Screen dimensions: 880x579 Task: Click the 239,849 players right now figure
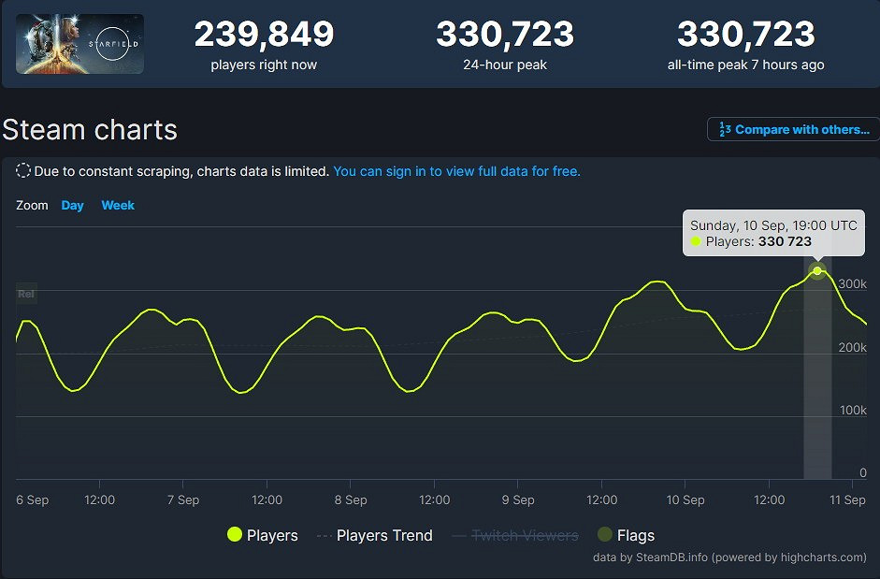(264, 36)
